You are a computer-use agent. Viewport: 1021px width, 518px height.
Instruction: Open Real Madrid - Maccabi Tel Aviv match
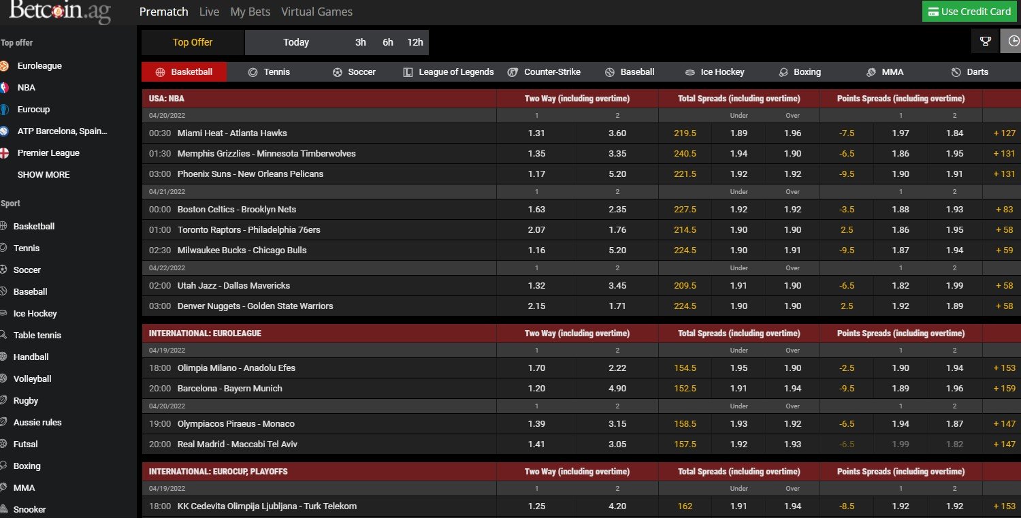coord(238,444)
